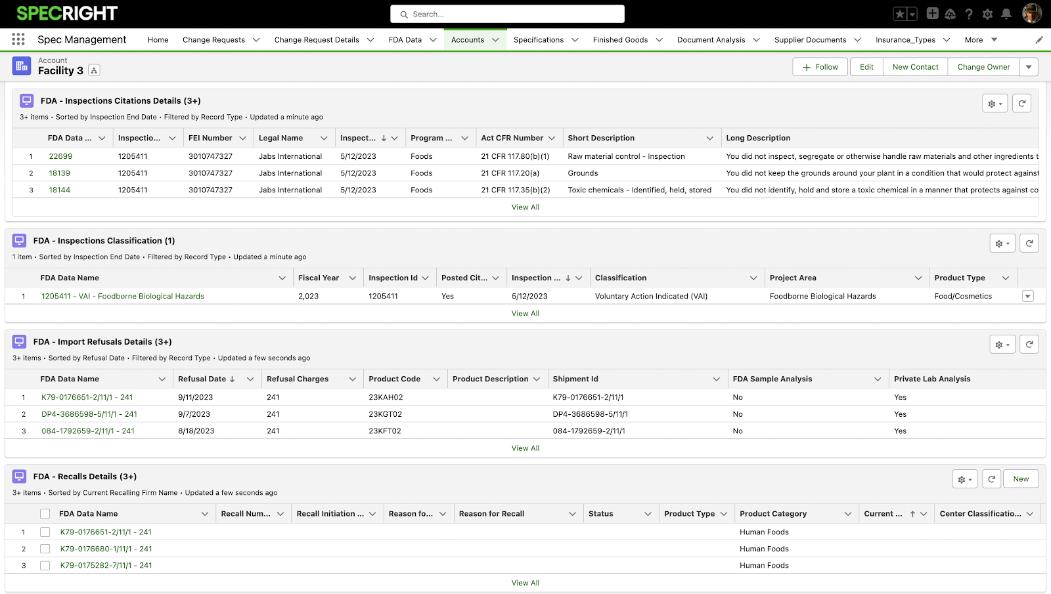
Task: Click the cell "Voluntary Action Indicated (VAI)"
Action: click(x=651, y=296)
